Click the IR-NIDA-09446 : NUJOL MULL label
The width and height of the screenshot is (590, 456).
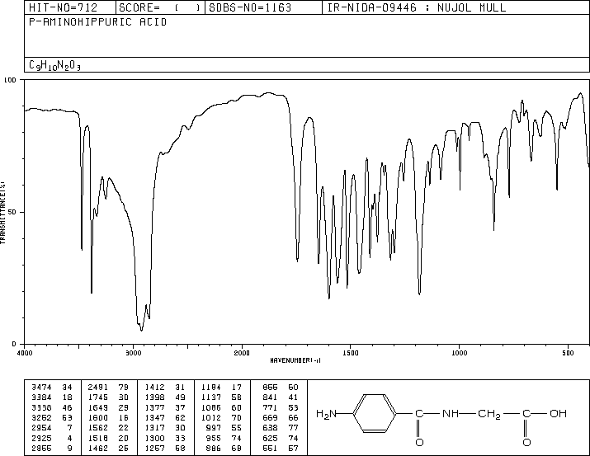pos(417,7)
